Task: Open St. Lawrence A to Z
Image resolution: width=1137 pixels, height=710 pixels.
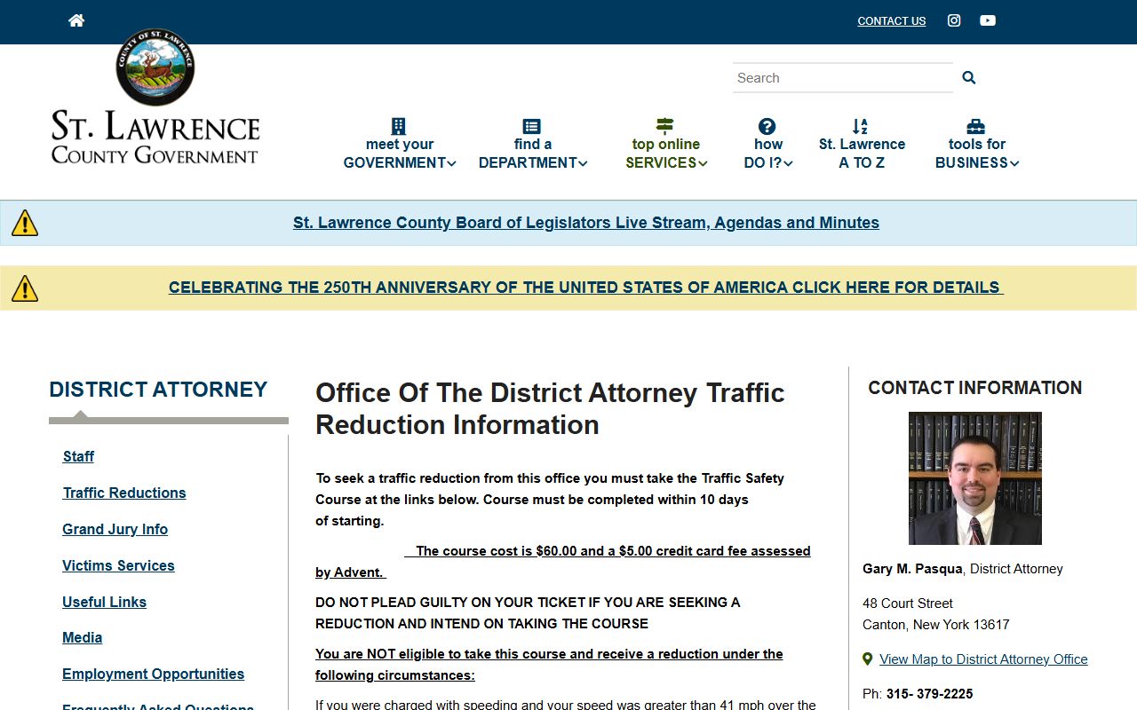Action: (862, 145)
